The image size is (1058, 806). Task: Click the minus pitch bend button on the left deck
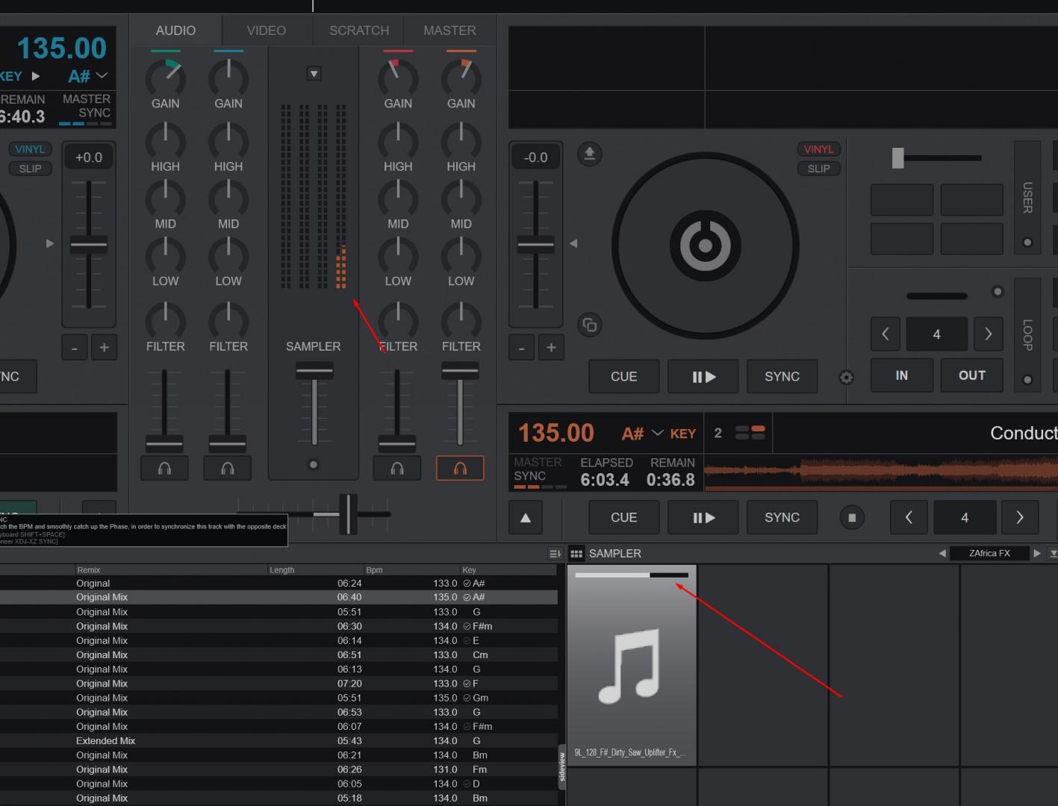pyautogui.click(x=74, y=348)
